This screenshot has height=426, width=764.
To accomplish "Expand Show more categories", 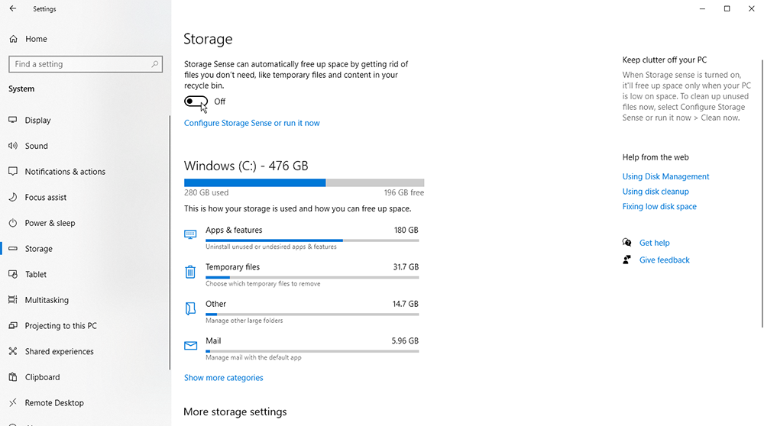I will coord(223,378).
